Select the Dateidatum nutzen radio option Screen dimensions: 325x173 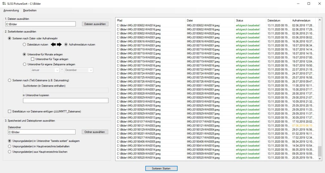pyautogui.click(x=24, y=45)
